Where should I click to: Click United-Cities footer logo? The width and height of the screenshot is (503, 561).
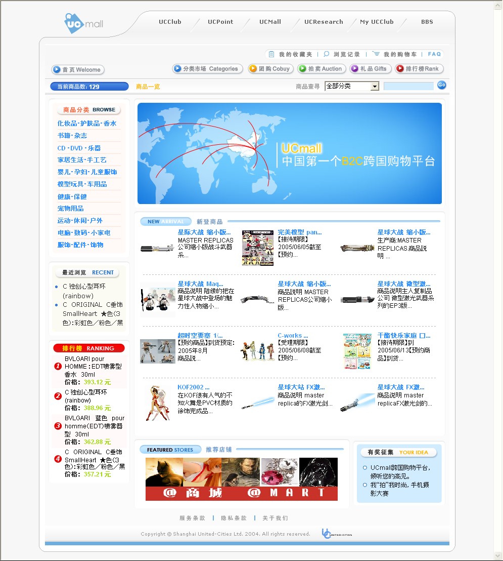(x=337, y=534)
